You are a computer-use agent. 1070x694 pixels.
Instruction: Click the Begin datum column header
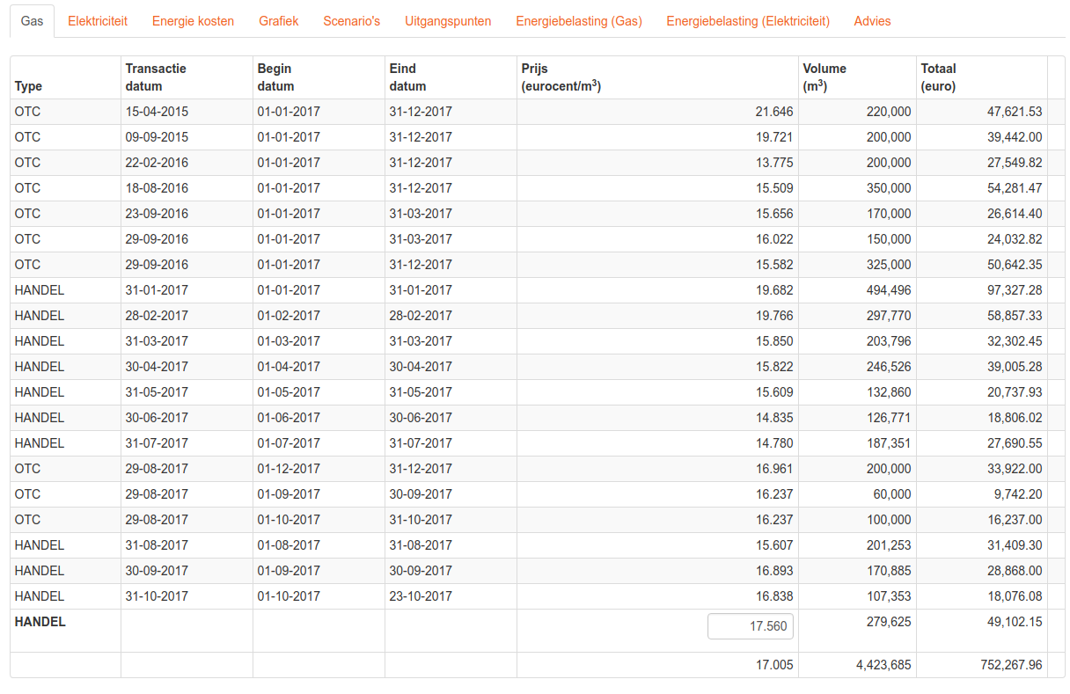(275, 77)
